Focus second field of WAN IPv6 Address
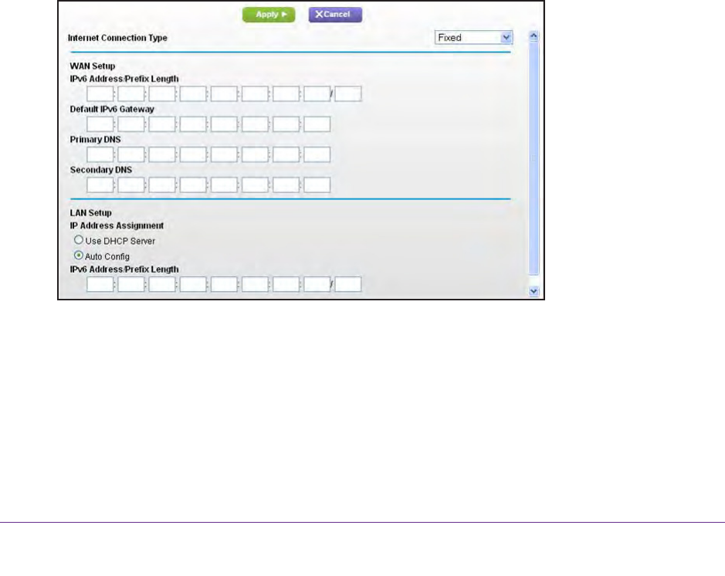The height and width of the screenshot is (576, 725). [x=130, y=94]
